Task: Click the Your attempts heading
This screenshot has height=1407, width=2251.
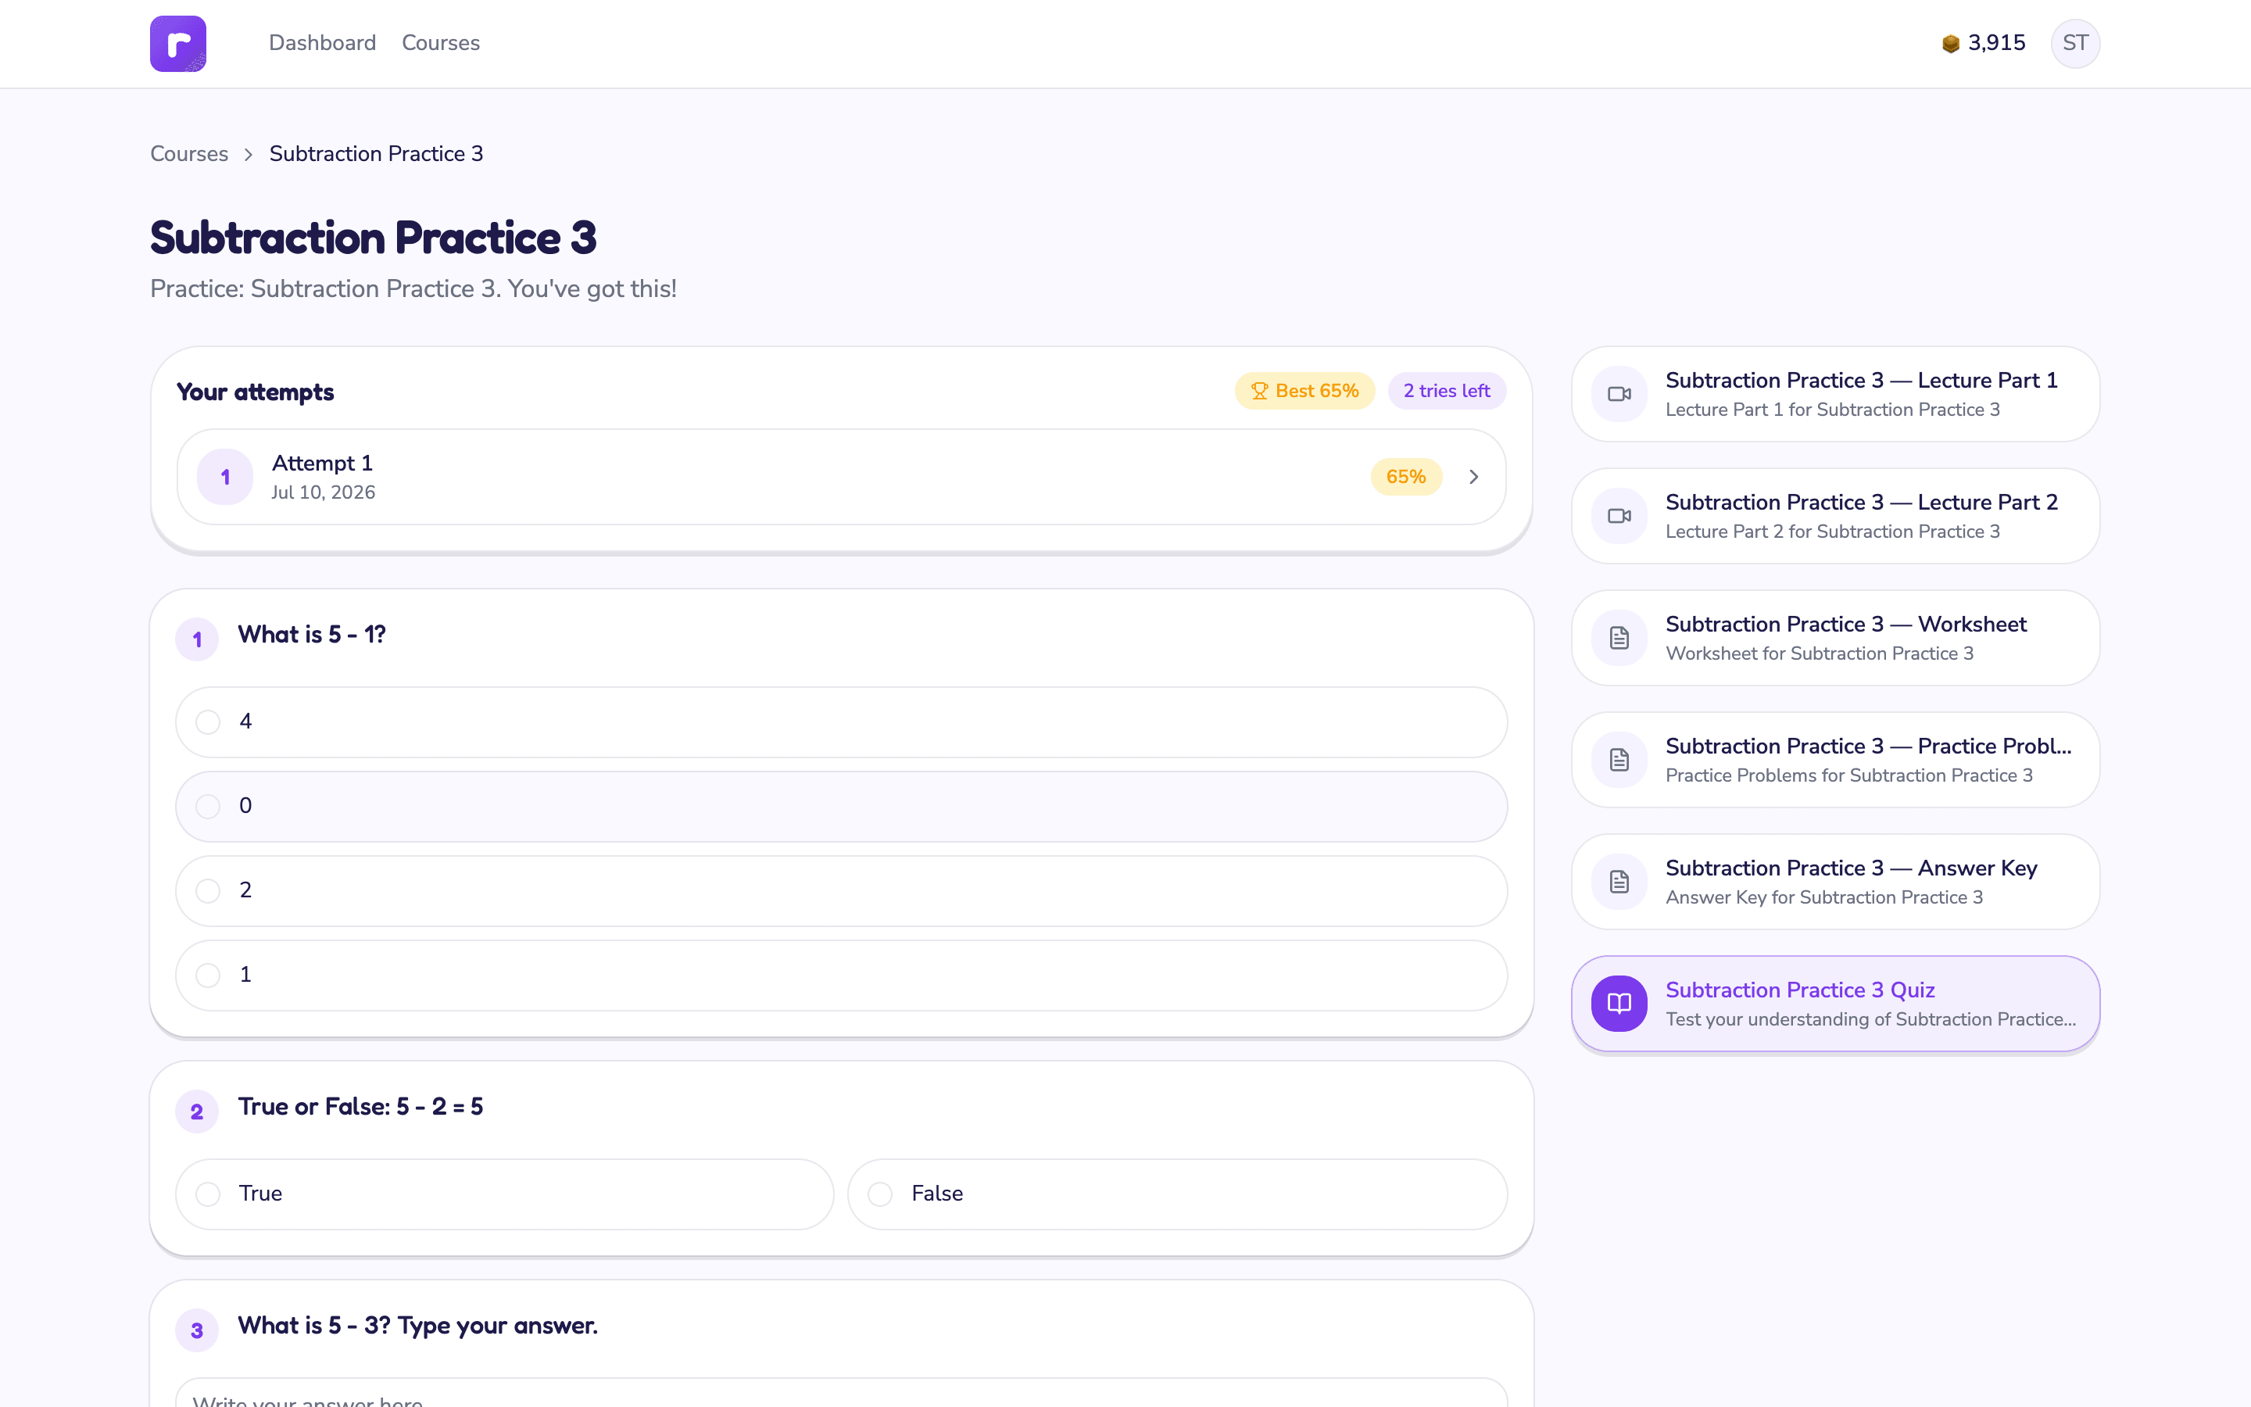Action: [x=255, y=392]
